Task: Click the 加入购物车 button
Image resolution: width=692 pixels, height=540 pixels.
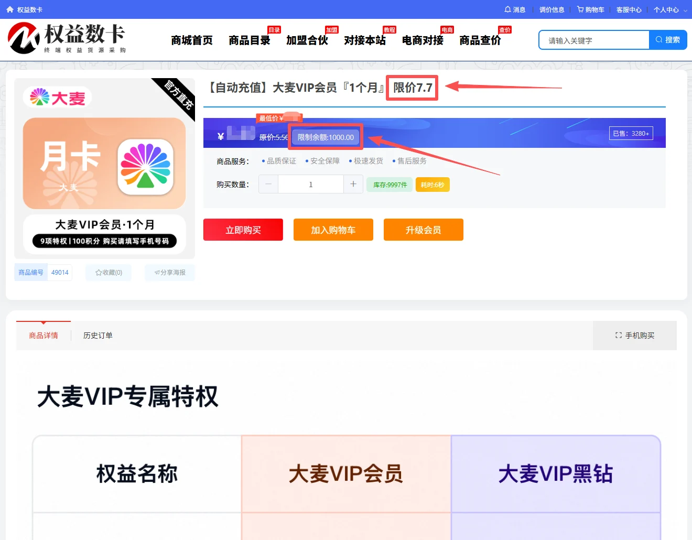Action: (x=333, y=230)
